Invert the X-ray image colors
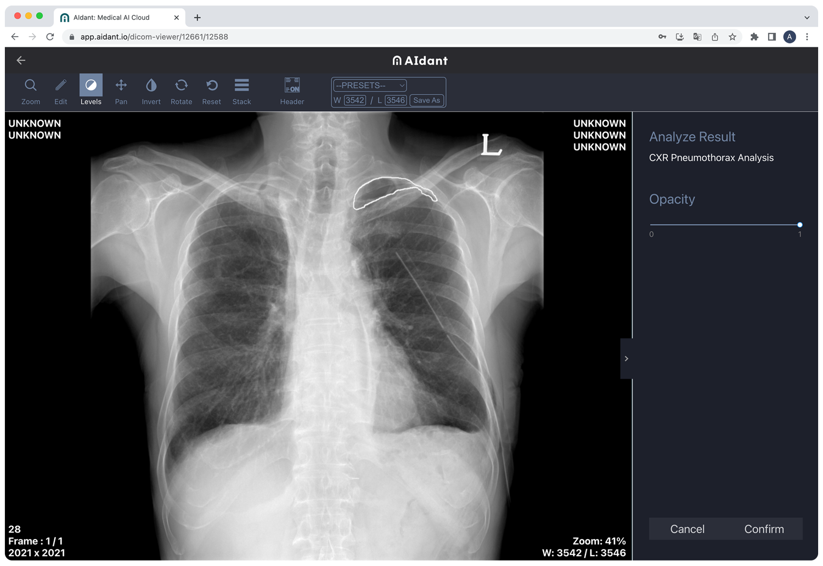823x566 pixels. [x=151, y=90]
